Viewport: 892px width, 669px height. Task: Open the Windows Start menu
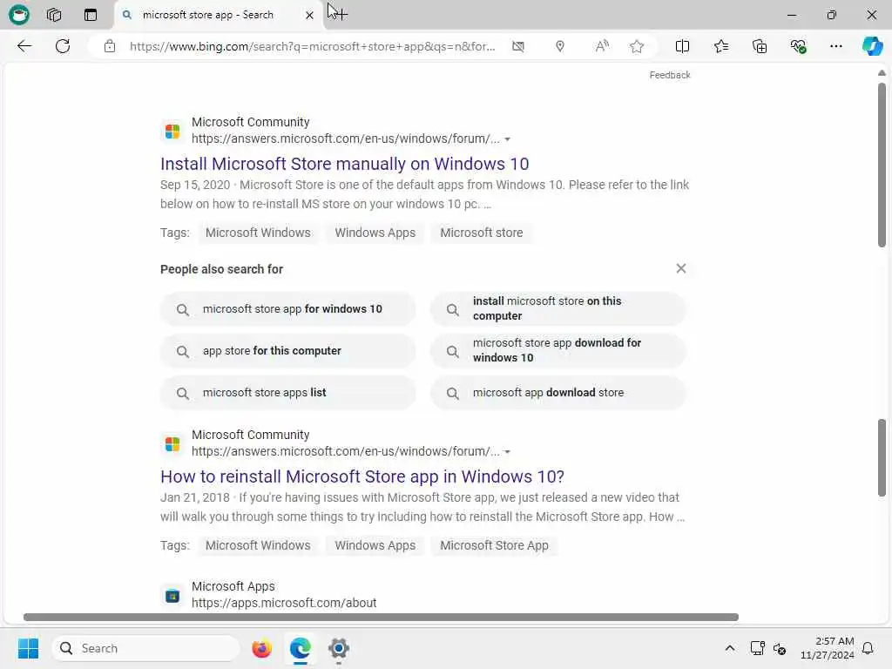28,648
